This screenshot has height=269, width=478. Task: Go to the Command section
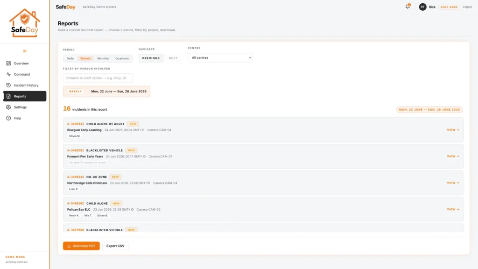point(25,74)
